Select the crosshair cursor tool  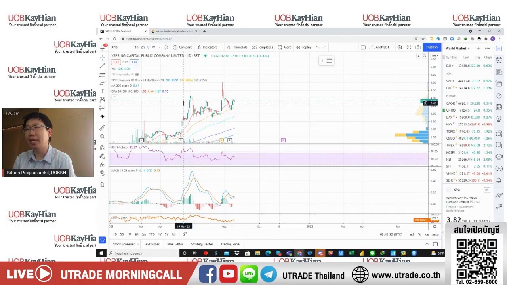point(102,57)
